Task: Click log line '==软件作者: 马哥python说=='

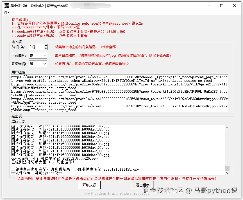Action: pos(37,173)
